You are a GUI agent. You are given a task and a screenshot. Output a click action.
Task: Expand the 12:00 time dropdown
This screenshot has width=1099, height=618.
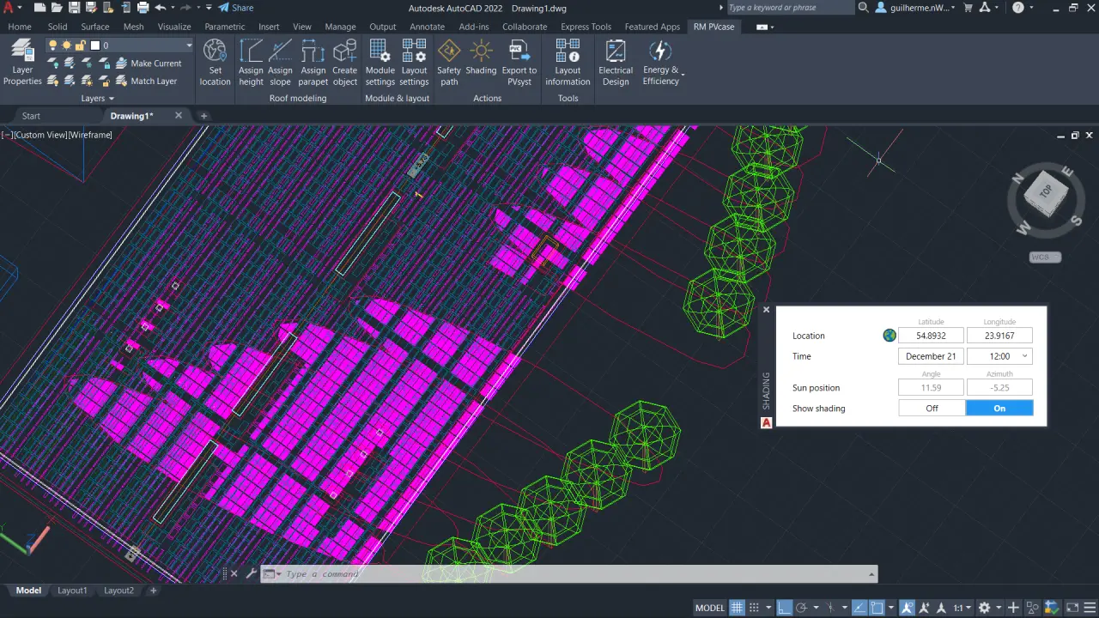pos(1024,356)
